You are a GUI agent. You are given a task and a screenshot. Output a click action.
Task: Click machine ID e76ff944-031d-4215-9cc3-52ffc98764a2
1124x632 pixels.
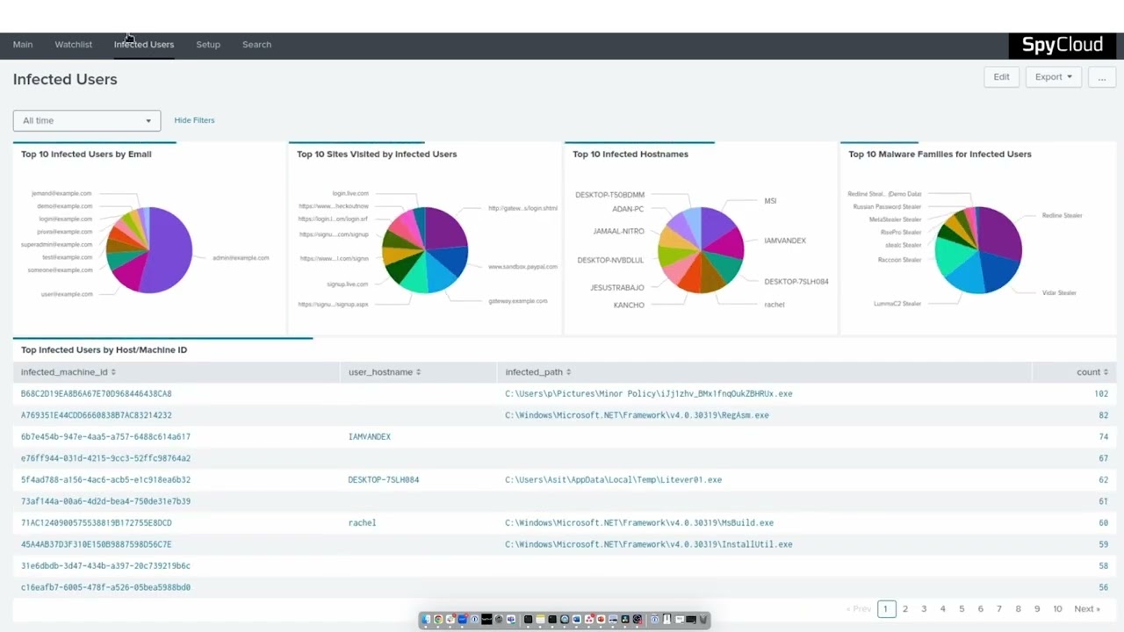point(105,458)
